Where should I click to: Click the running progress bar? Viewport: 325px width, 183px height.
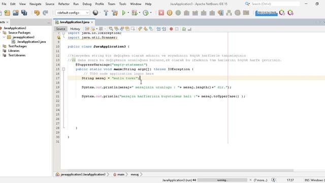(222, 180)
